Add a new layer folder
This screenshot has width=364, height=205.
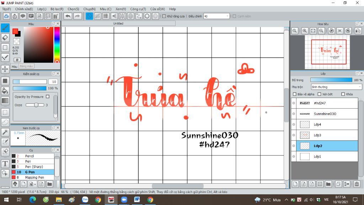328,184
